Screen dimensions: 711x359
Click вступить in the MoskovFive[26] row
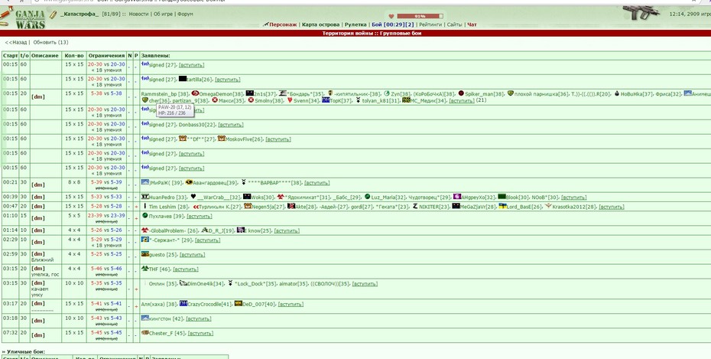pyautogui.click(x=278, y=139)
